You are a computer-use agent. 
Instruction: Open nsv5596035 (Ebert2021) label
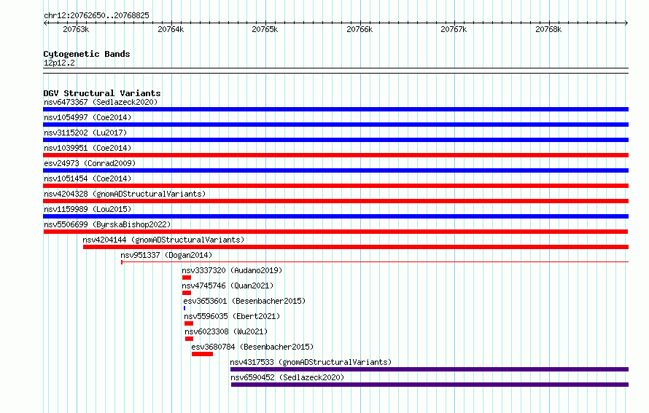pyautogui.click(x=232, y=316)
